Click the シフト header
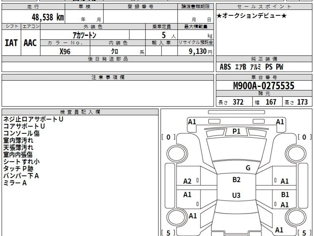 (x=11, y=26)
